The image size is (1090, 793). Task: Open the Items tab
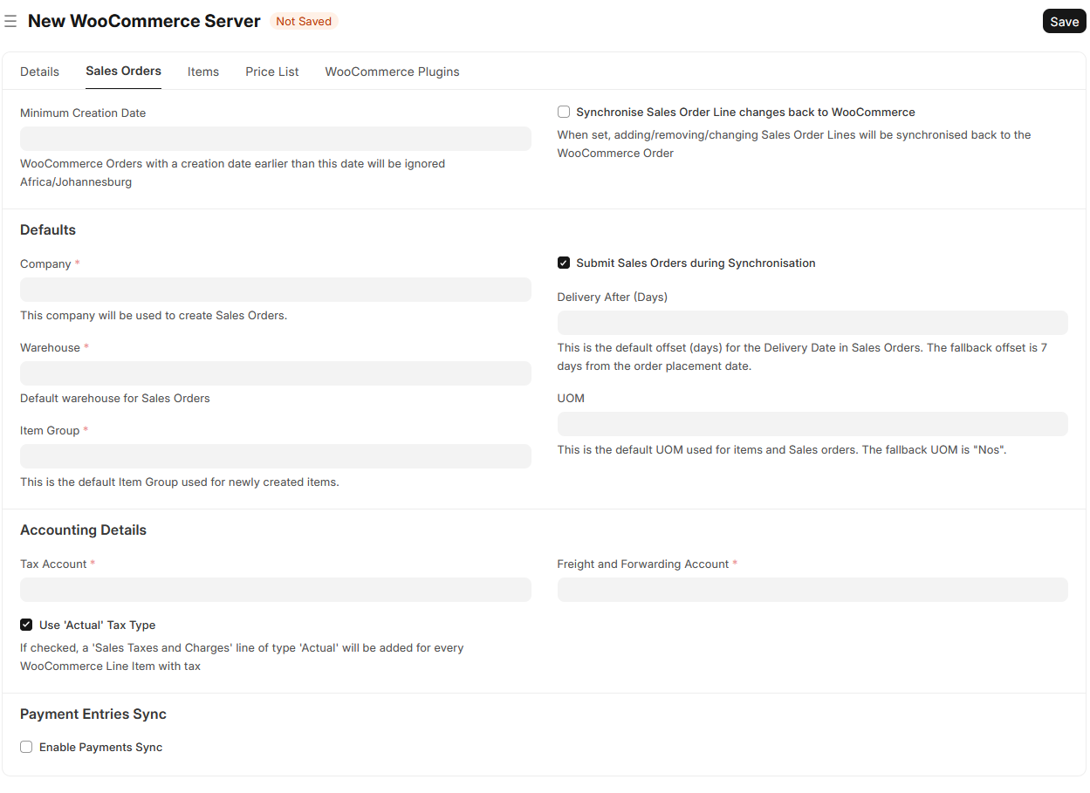[203, 72]
